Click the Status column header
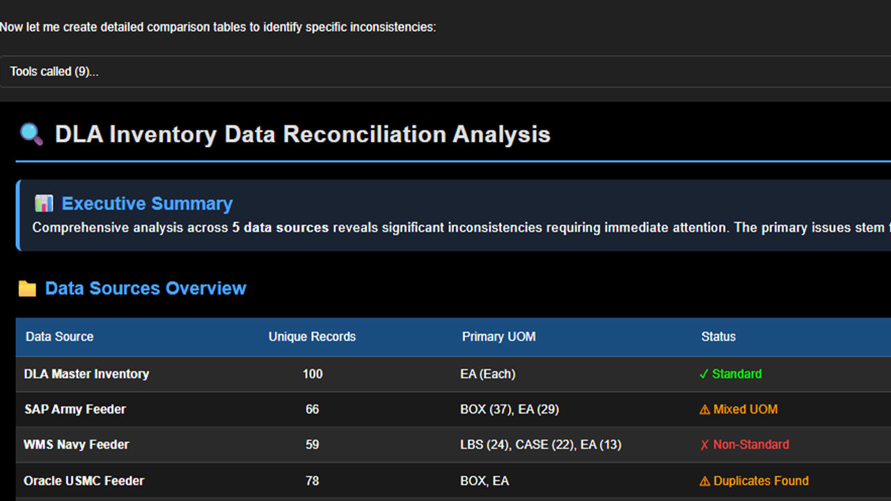Viewport: 891px width, 501px height. pos(718,337)
